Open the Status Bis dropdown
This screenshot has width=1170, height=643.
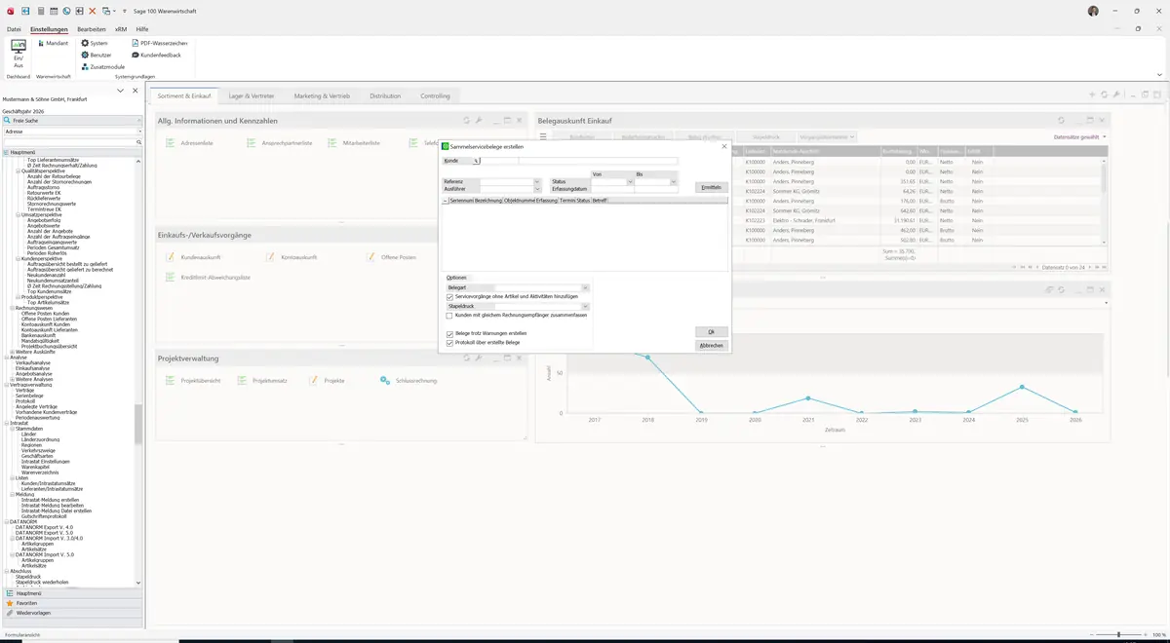tap(673, 181)
